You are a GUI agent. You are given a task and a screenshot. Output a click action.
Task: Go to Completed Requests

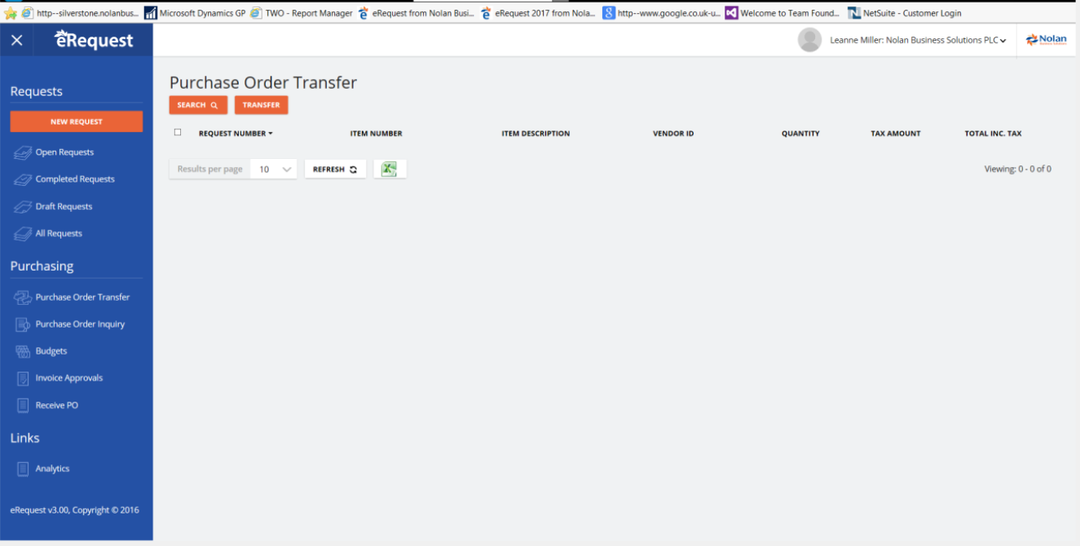pos(75,179)
